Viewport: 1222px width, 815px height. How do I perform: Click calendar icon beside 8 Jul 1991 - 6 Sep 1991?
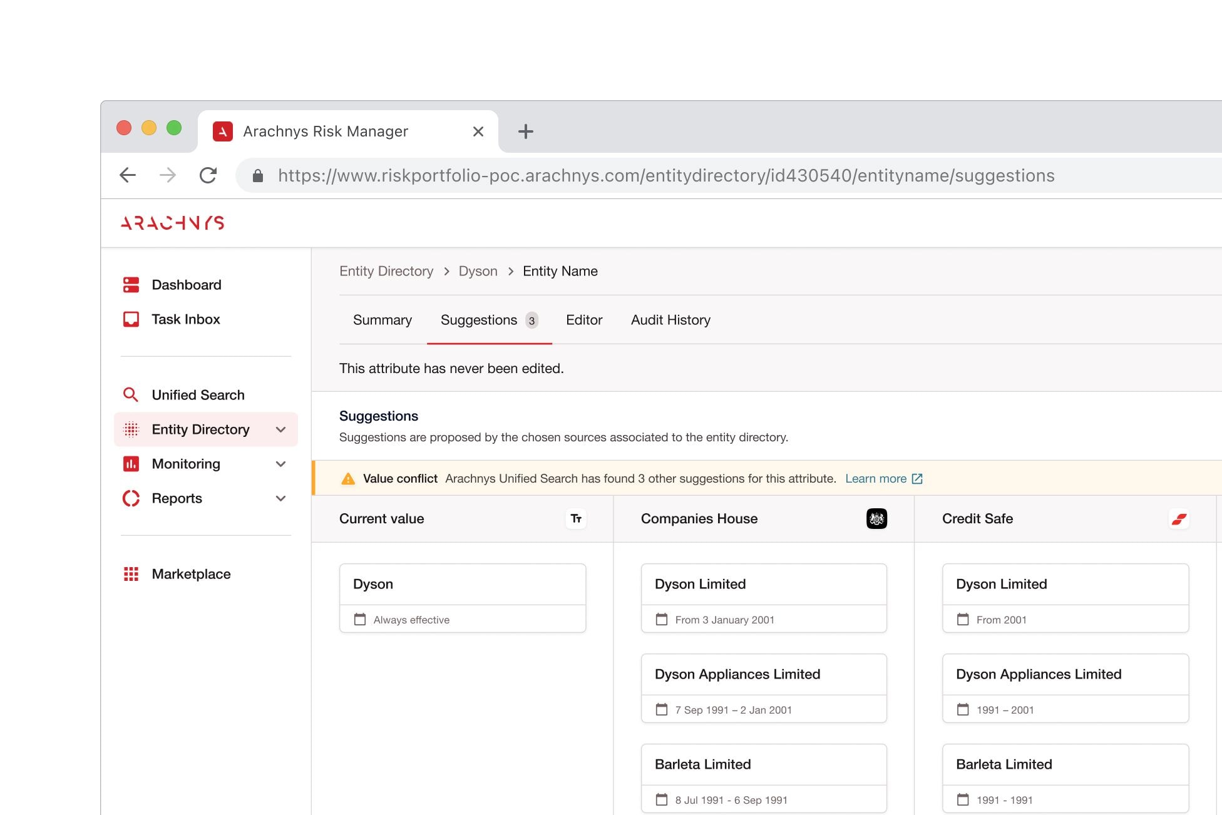coord(662,799)
